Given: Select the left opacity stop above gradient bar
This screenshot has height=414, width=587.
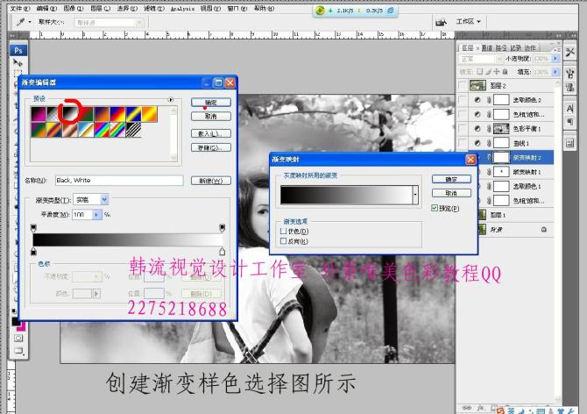Looking at the screenshot, I should [x=33, y=228].
